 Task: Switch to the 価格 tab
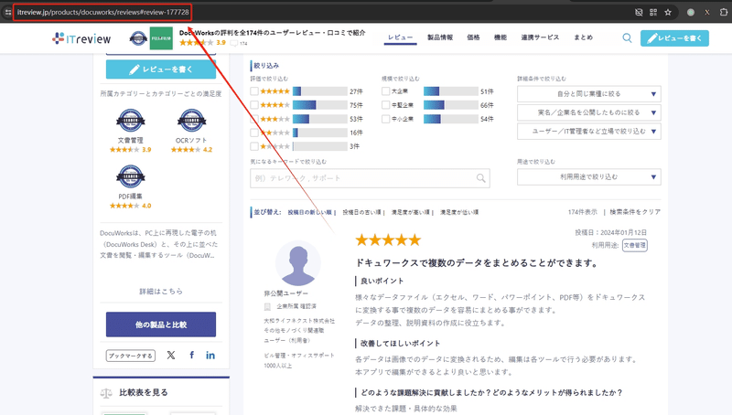coord(473,37)
